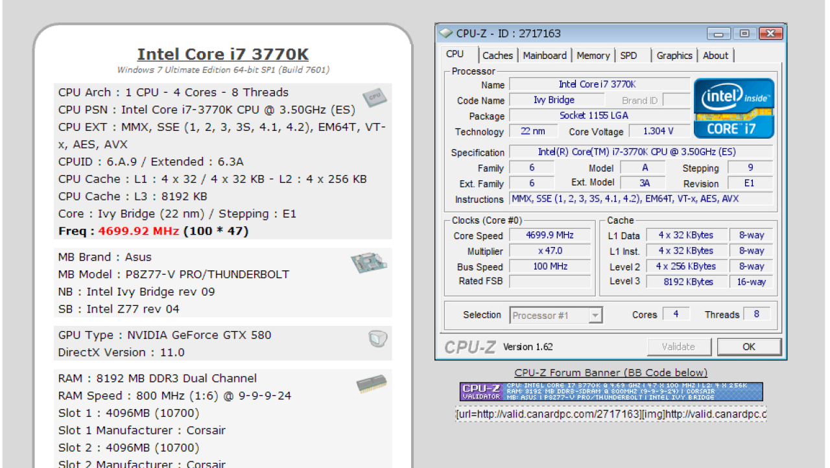Viewport: 830px width, 468px height.
Task: Click the Validate button
Action: pos(678,347)
